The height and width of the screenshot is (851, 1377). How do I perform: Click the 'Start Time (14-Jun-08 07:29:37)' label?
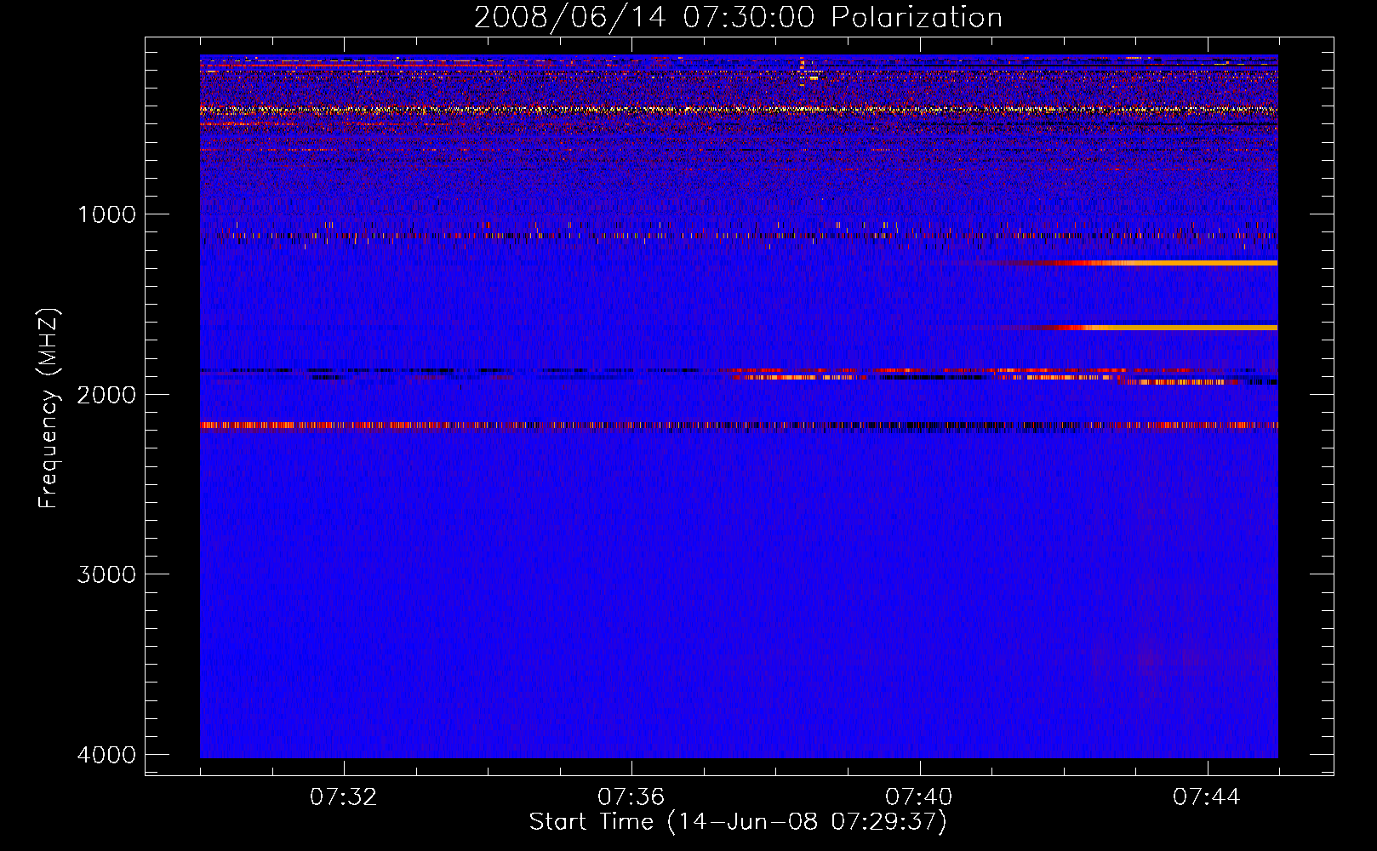[738, 822]
